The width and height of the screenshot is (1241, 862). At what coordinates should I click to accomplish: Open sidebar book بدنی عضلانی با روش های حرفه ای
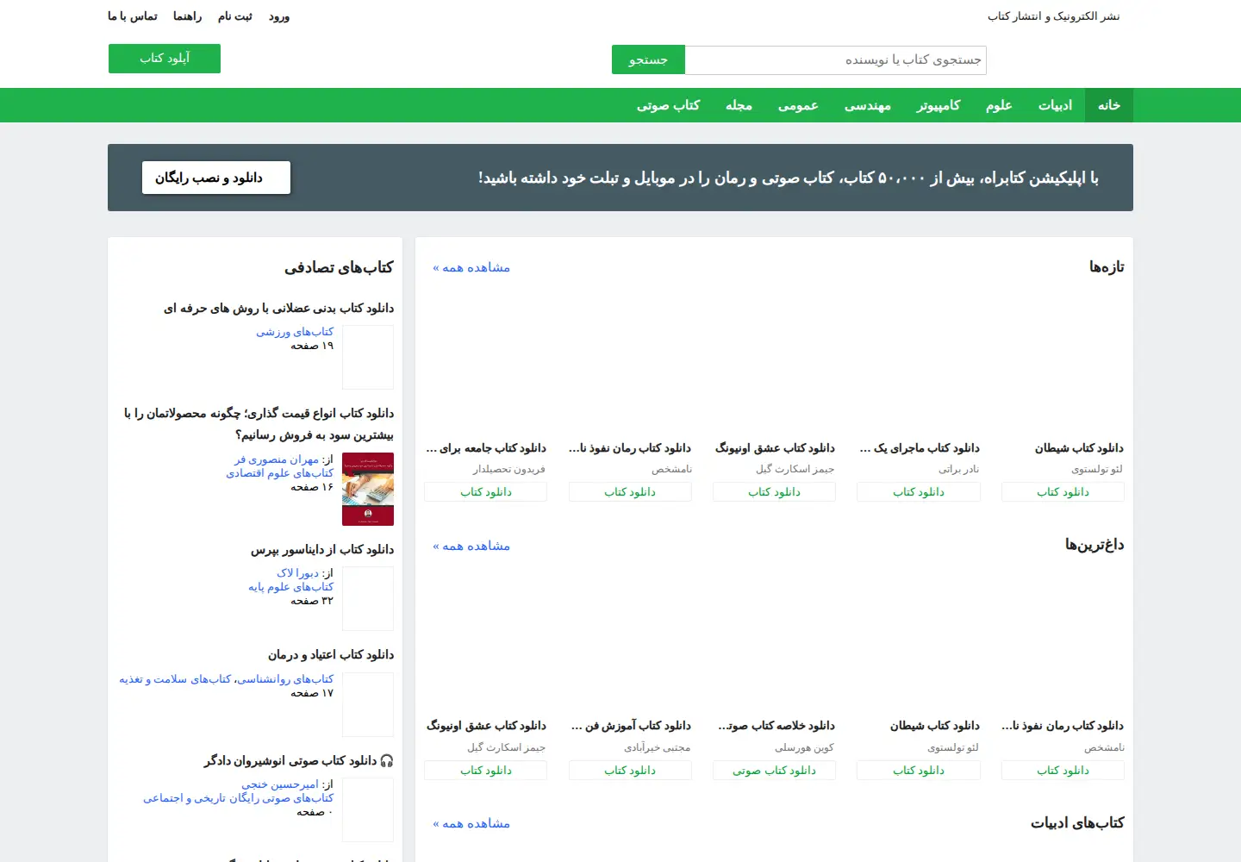278,309
